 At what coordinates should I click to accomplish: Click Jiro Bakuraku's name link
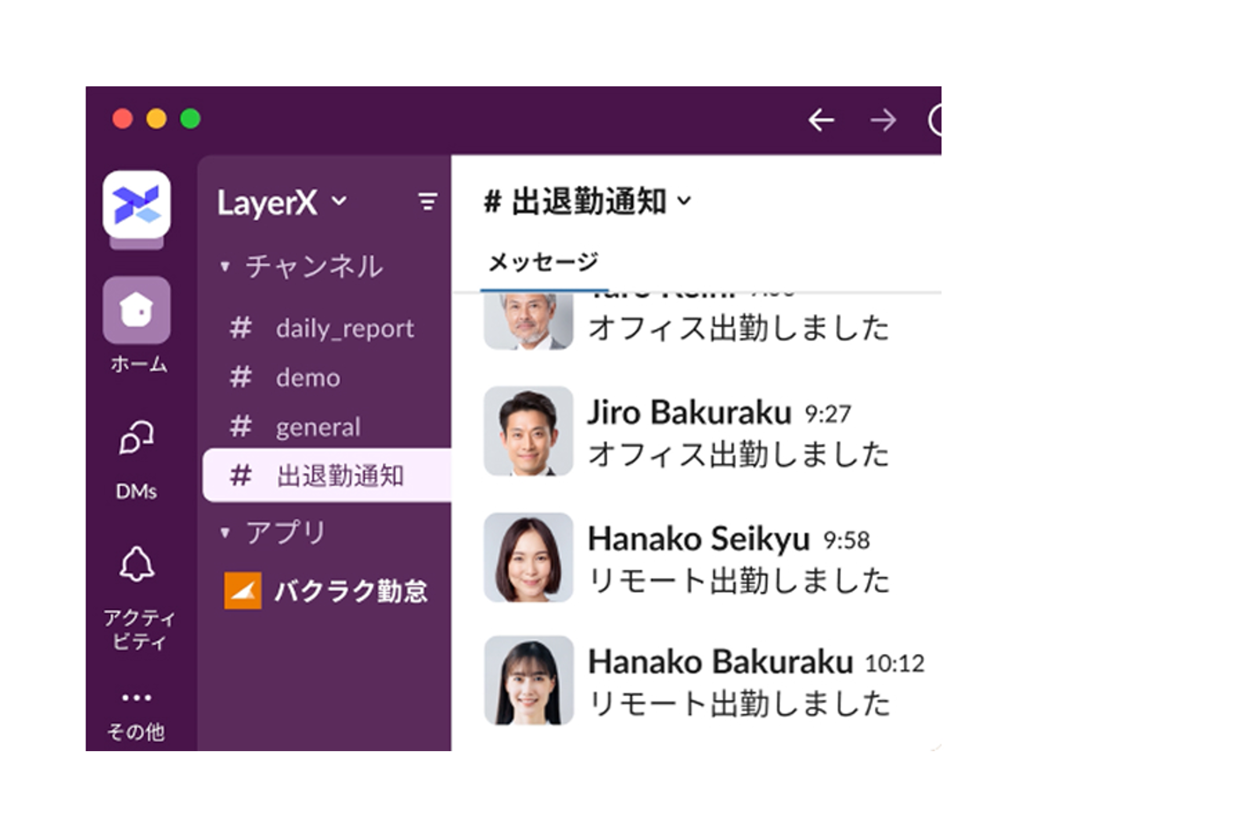(689, 412)
